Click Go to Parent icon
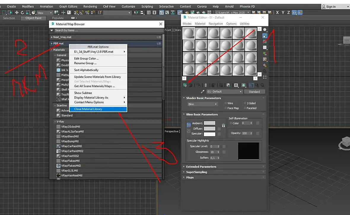Viewport: 350px width, 215px height. coord(257,85)
